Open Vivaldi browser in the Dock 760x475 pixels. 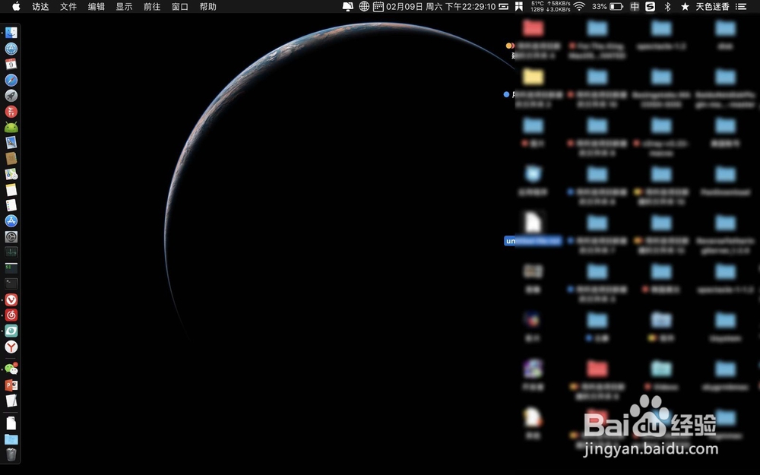coord(11,299)
